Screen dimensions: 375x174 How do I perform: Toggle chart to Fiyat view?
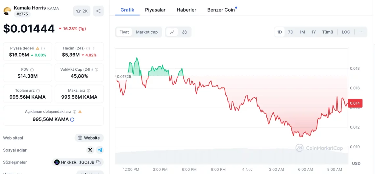click(124, 32)
